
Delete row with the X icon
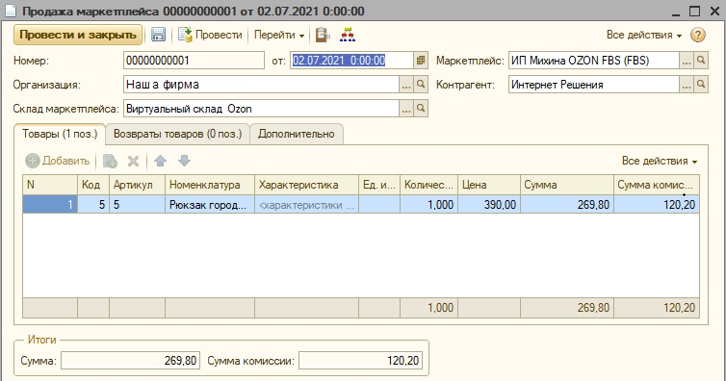click(133, 161)
